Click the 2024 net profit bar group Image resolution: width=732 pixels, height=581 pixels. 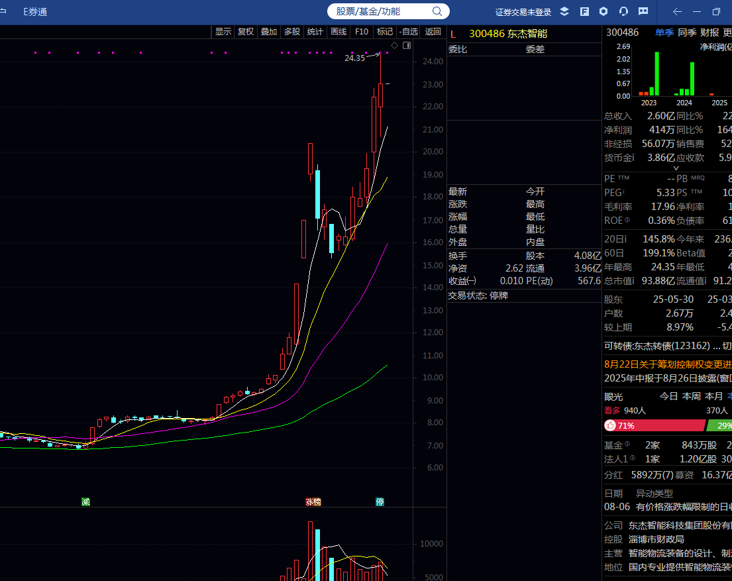point(684,78)
